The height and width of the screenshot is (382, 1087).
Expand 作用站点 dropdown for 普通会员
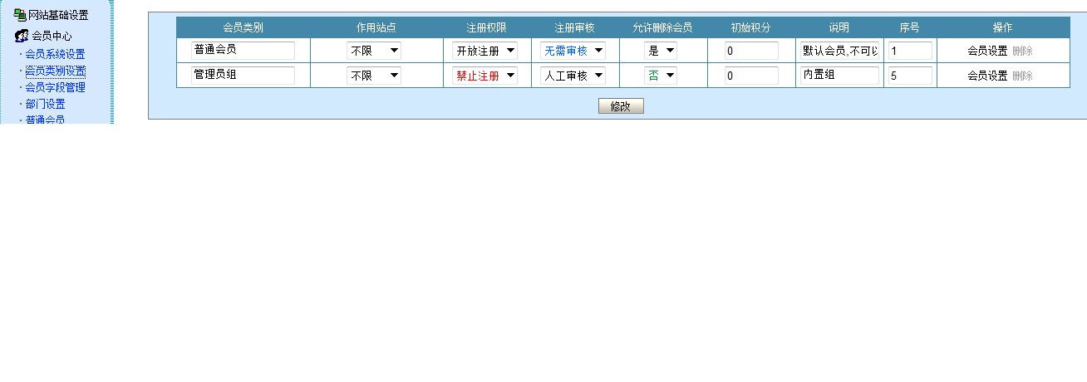[x=374, y=51]
